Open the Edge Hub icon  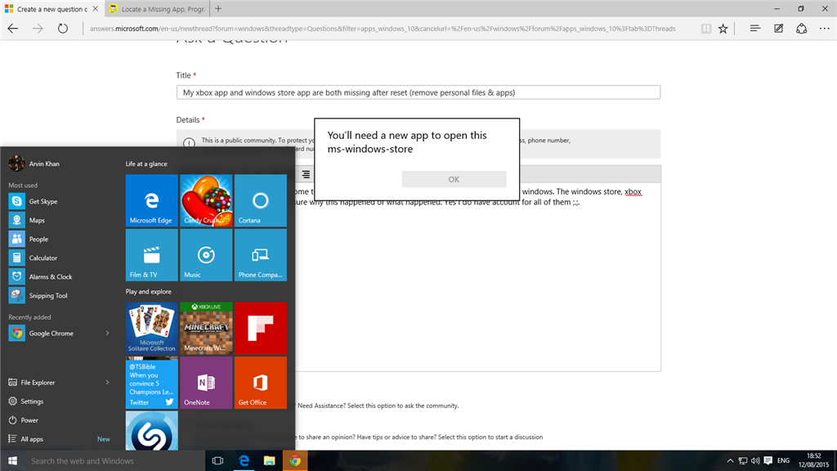(754, 29)
